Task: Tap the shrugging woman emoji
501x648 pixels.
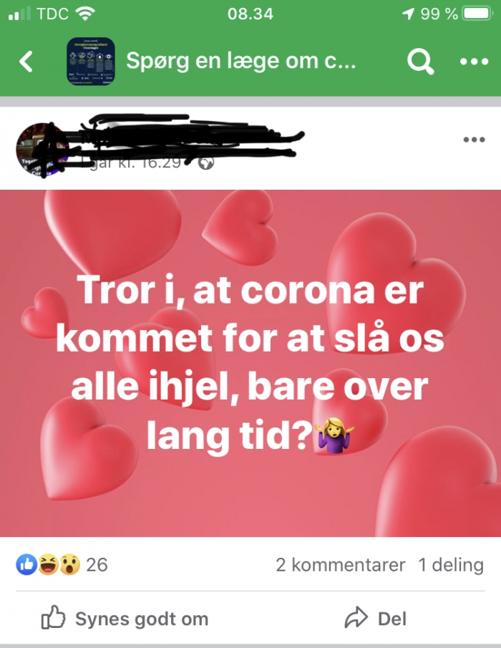Action: 334,435
